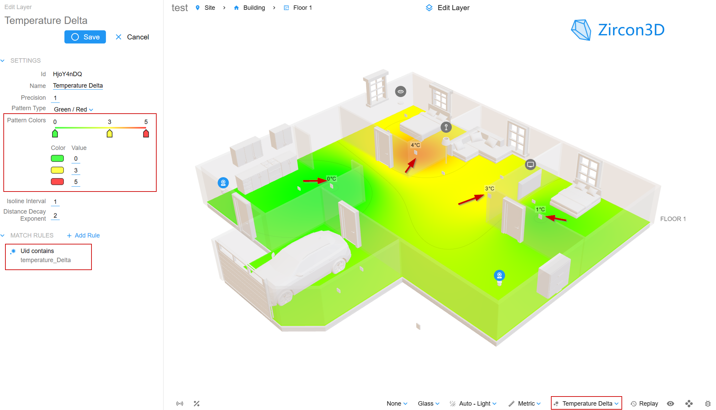Click the broadcast signal icon in bottom bar
716x410 pixels.
coord(180,404)
